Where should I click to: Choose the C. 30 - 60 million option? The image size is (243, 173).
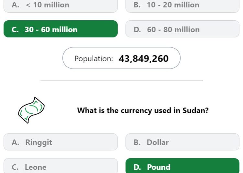pyautogui.click(x=61, y=29)
